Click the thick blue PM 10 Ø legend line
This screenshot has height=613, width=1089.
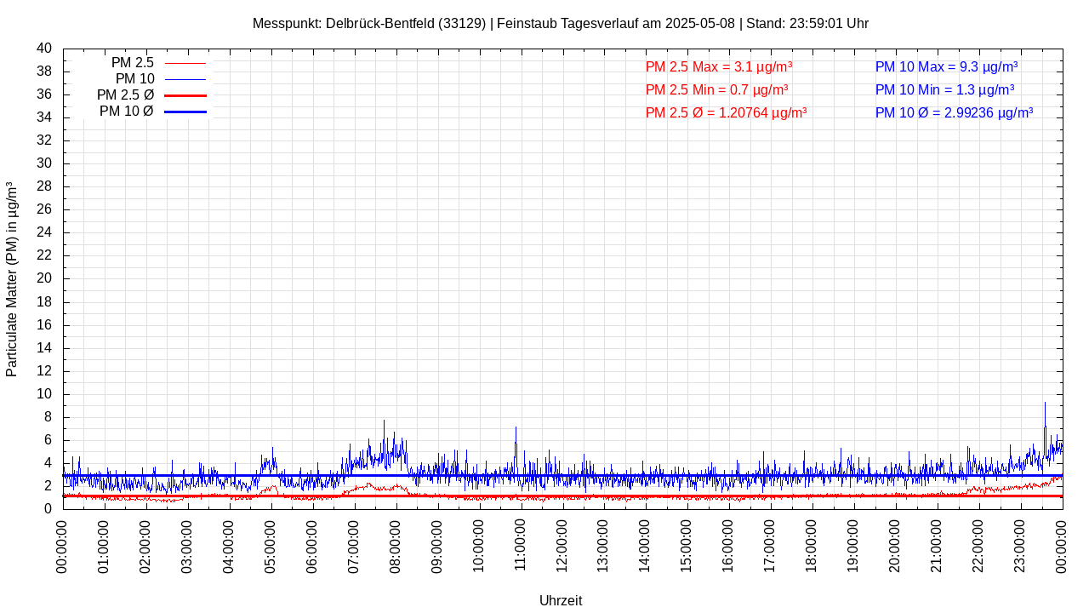pos(185,112)
